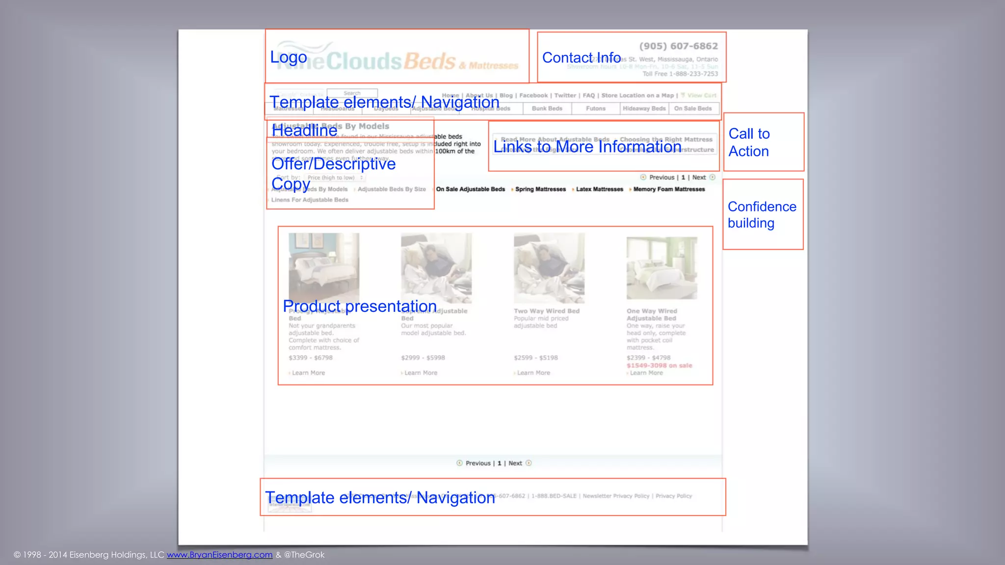Open Spring Mattresses subcategory link

click(x=540, y=189)
